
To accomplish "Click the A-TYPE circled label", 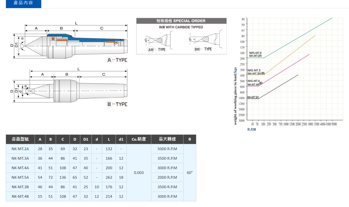I will tap(117, 60).
